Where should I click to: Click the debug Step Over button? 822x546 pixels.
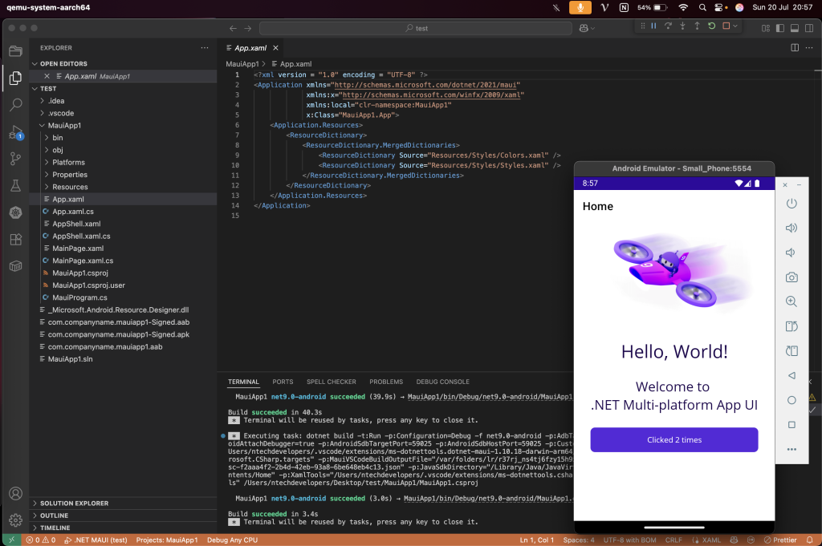(x=668, y=26)
